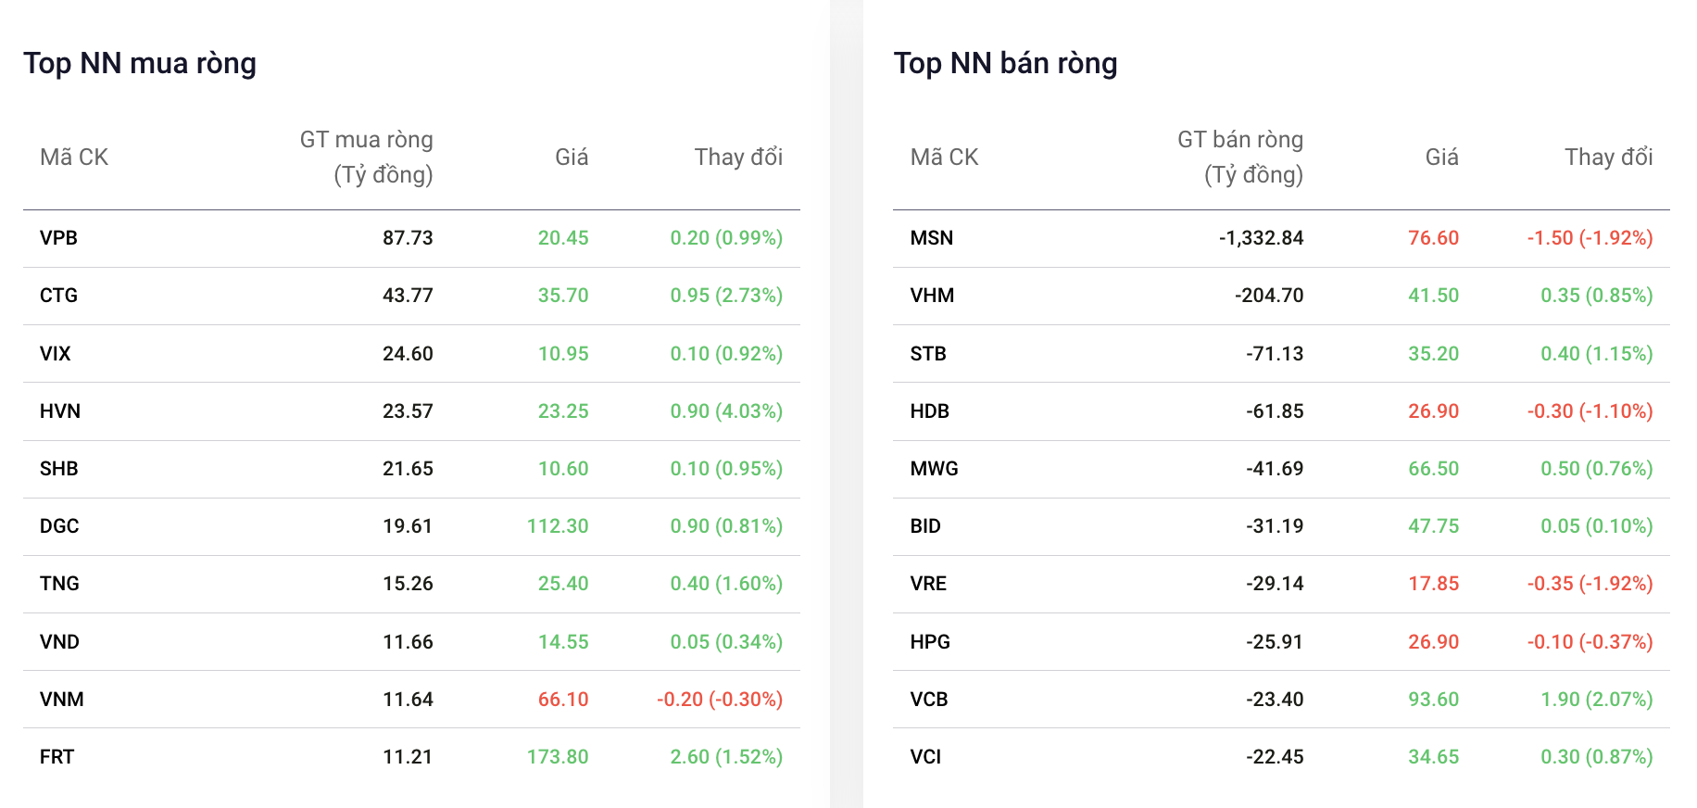
Task: Click the 'Mã CK' header in the net buy table
Action: [x=74, y=158]
